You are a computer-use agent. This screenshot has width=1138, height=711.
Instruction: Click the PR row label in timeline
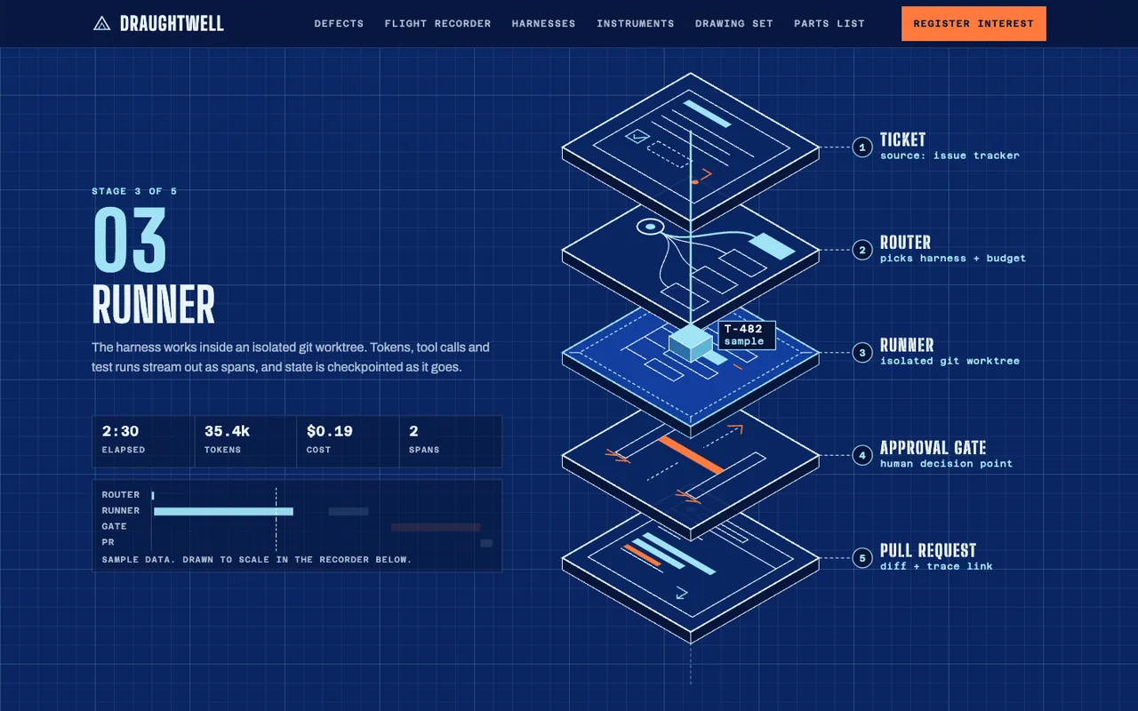pos(108,543)
